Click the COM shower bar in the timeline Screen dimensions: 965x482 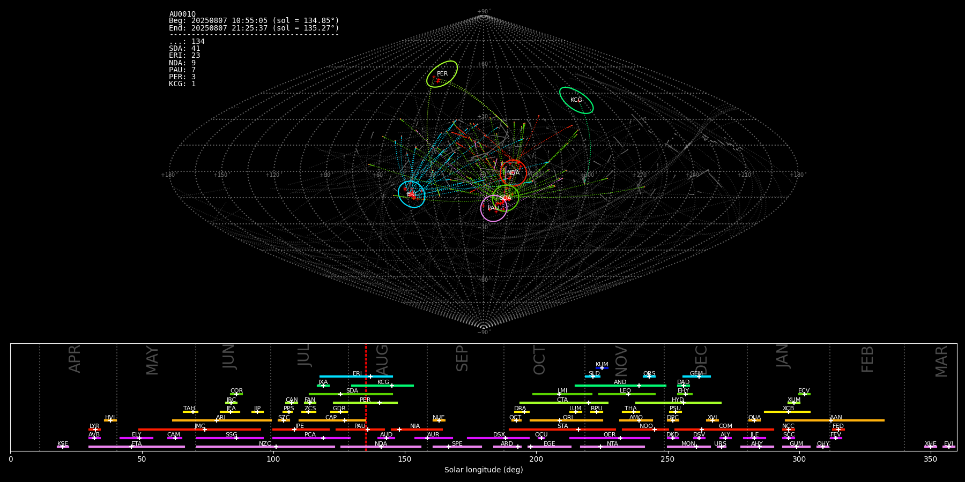click(x=725, y=429)
